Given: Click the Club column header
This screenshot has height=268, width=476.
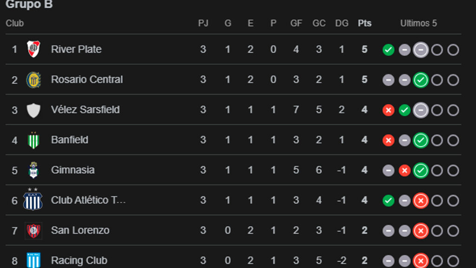Looking at the screenshot, I should 15,23.
